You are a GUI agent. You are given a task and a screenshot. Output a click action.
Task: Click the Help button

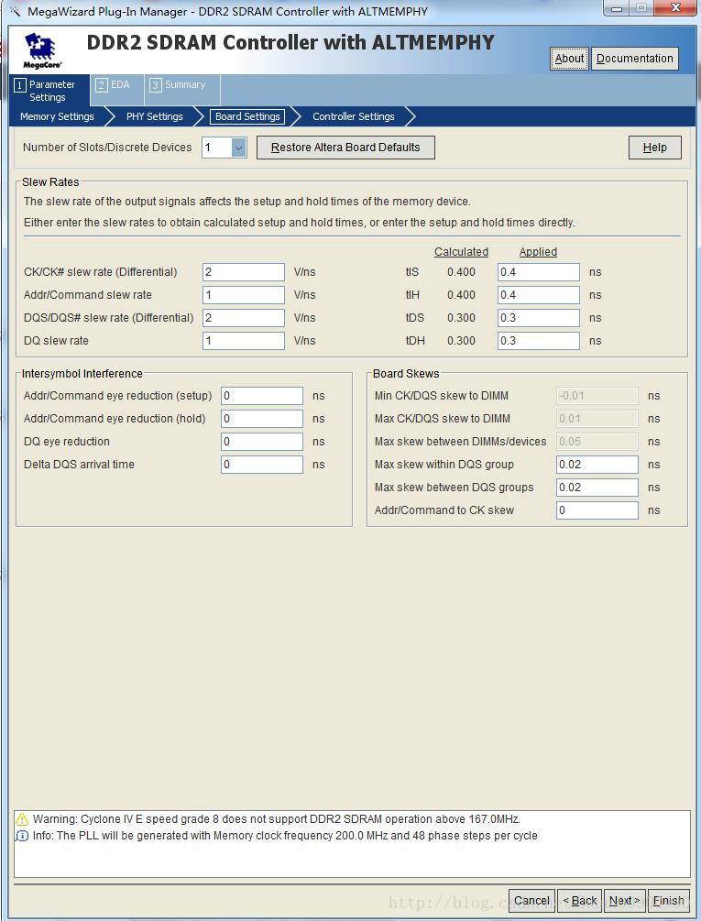pos(654,148)
